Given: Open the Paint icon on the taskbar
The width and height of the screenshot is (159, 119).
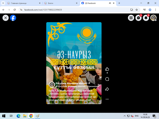Looking at the screenshot, I should 38,116.
